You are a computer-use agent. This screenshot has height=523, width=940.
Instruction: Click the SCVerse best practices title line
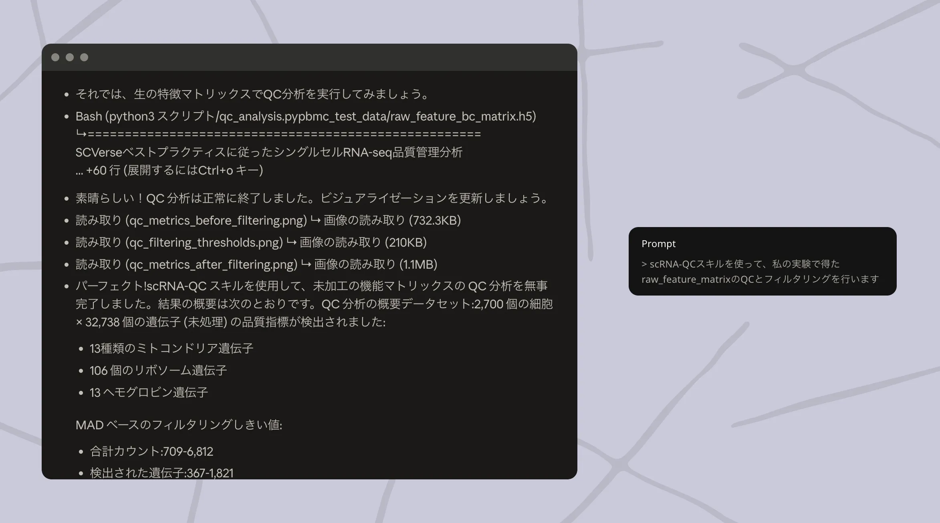pyautogui.click(x=268, y=153)
